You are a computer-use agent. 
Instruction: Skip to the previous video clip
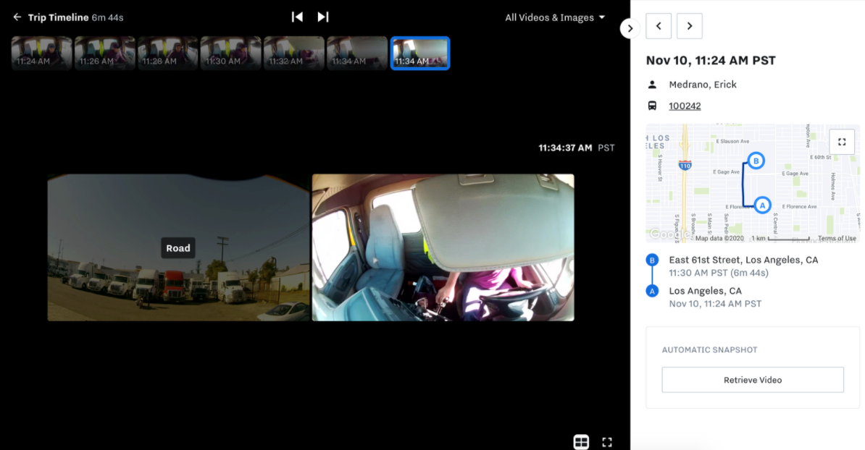(x=297, y=17)
